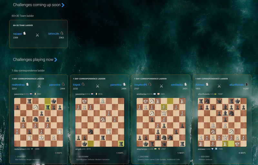Open the Astowa vs allanftoledo game board
The width and height of the screenshot is (258, 165).
tap(222, 122)
